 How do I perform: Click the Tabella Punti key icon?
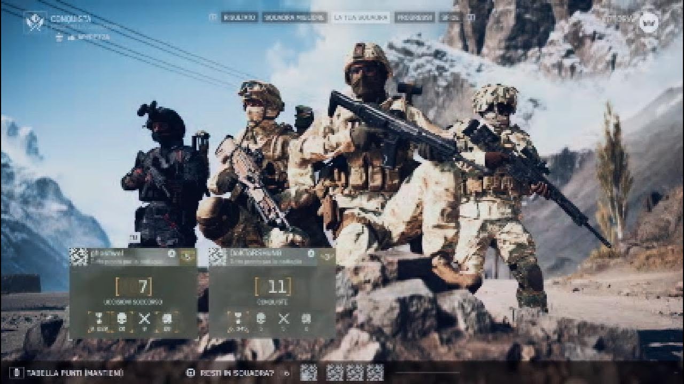pyautogui.click(x=17, y=373)
